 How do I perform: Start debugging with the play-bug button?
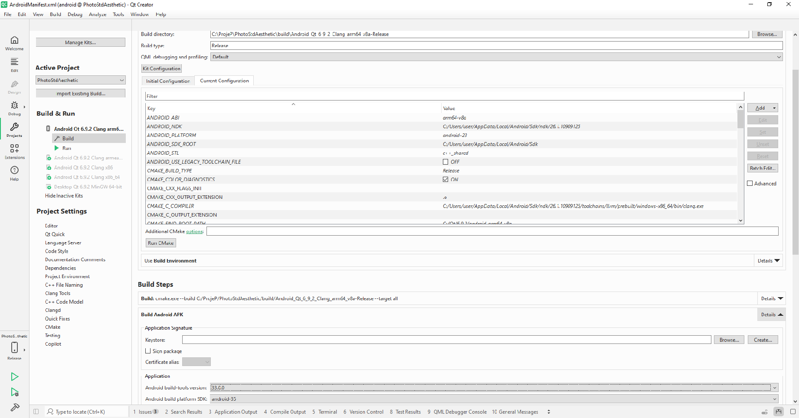[14, 392]
